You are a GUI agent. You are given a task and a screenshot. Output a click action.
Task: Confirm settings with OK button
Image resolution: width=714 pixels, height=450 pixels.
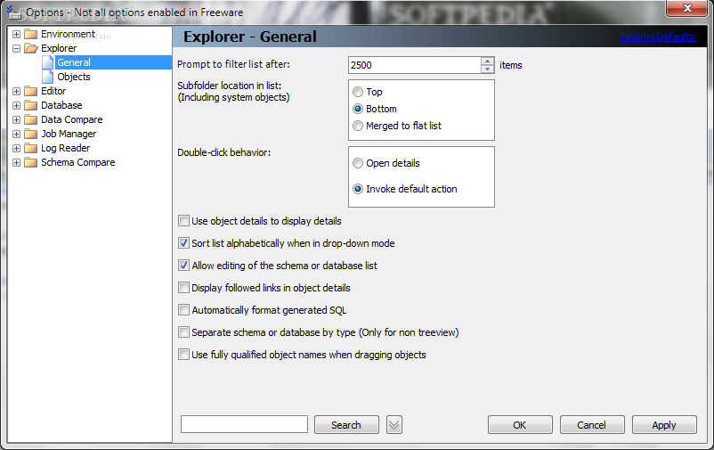point(520,425)
